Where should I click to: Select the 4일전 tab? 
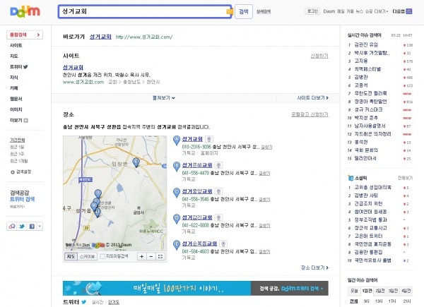[x=406, y=291]
